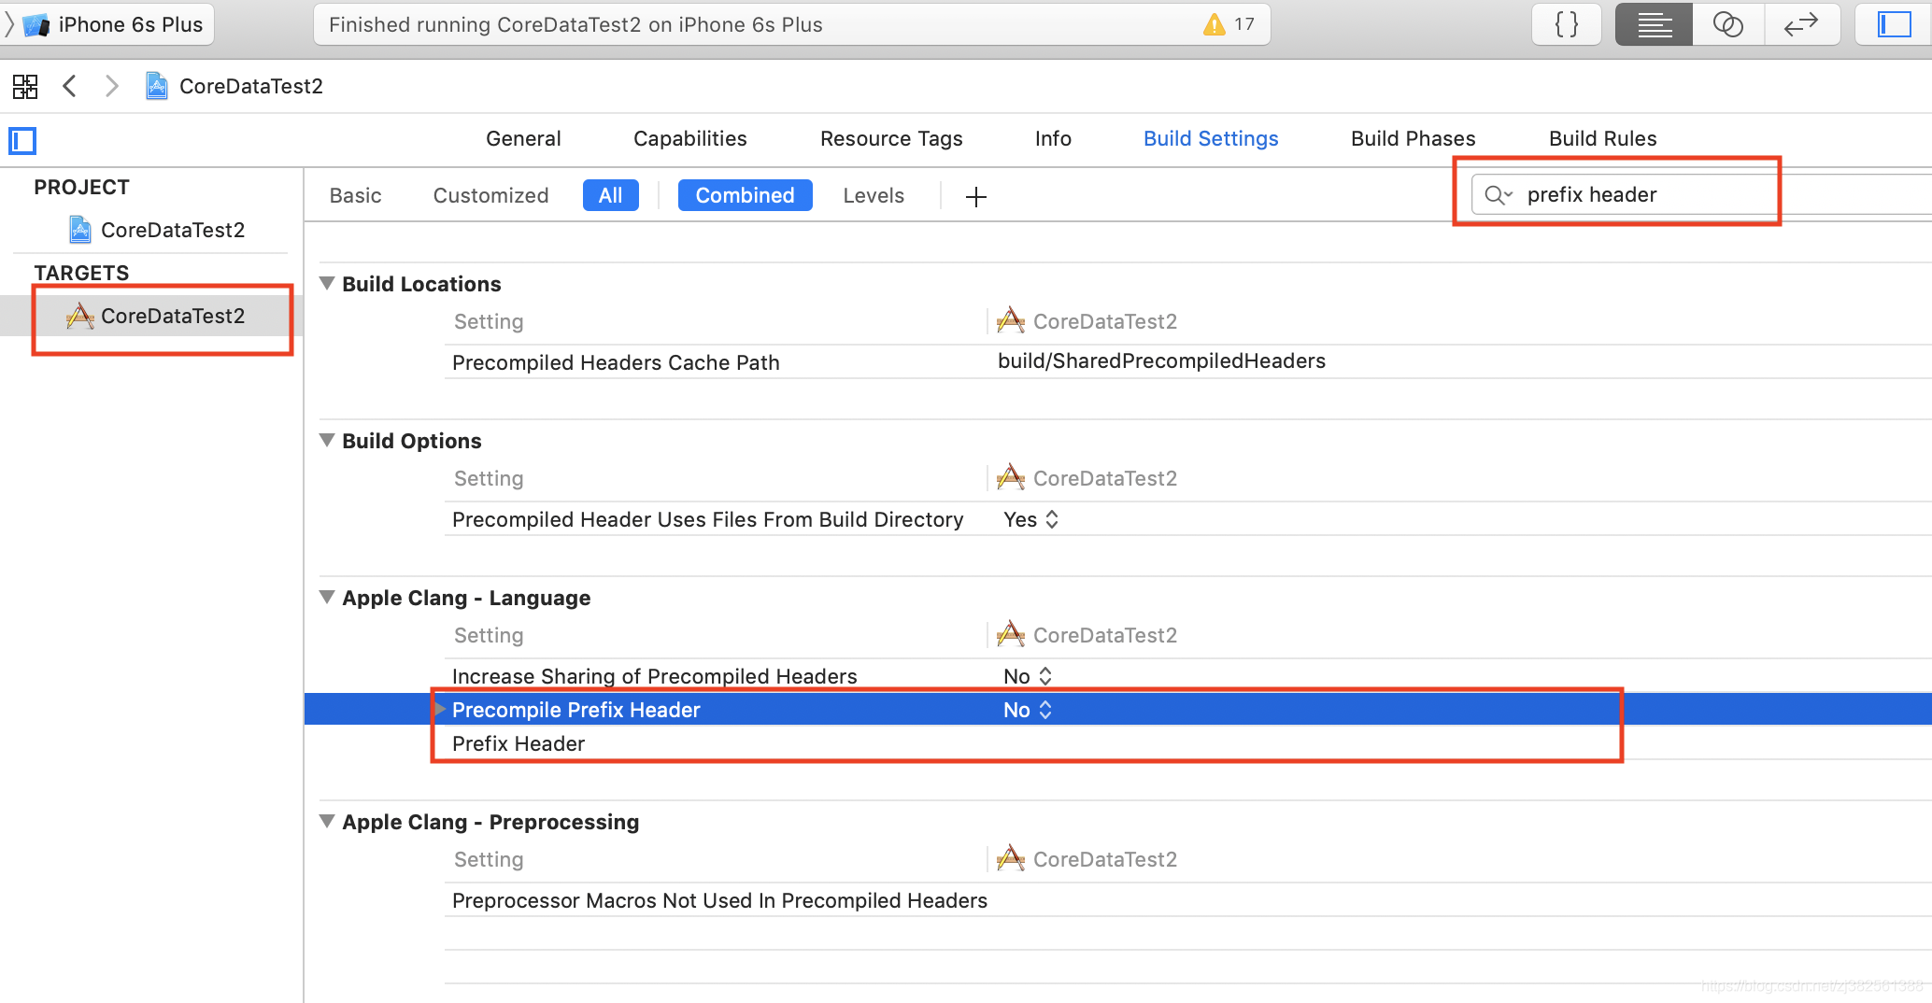Toggle the project and targets list sidebar
The width and height of the screenshot is (1932, 1003).
[22, 141]
